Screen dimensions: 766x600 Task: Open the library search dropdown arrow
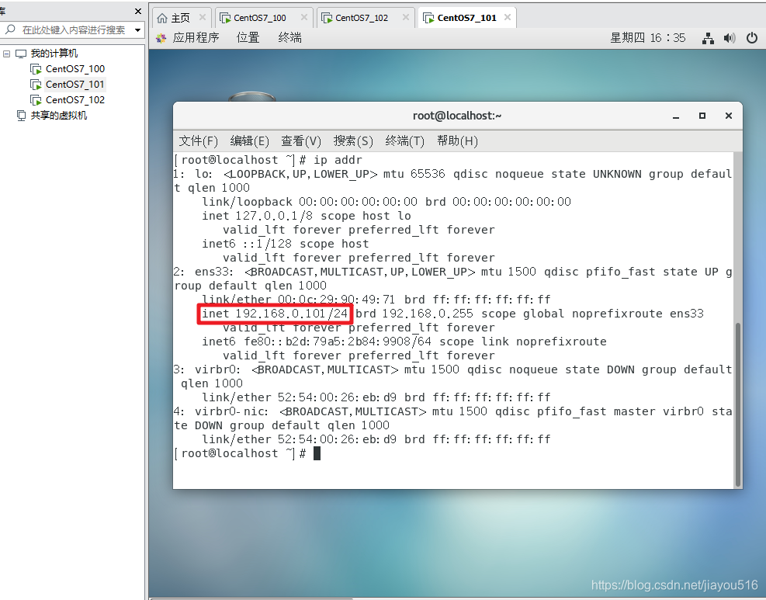138,30
